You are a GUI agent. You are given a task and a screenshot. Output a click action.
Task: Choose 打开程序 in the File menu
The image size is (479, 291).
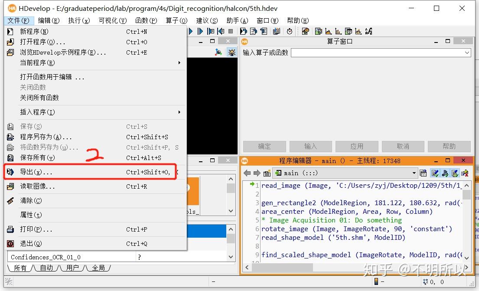pyautogui.click(x=95, y=42)
